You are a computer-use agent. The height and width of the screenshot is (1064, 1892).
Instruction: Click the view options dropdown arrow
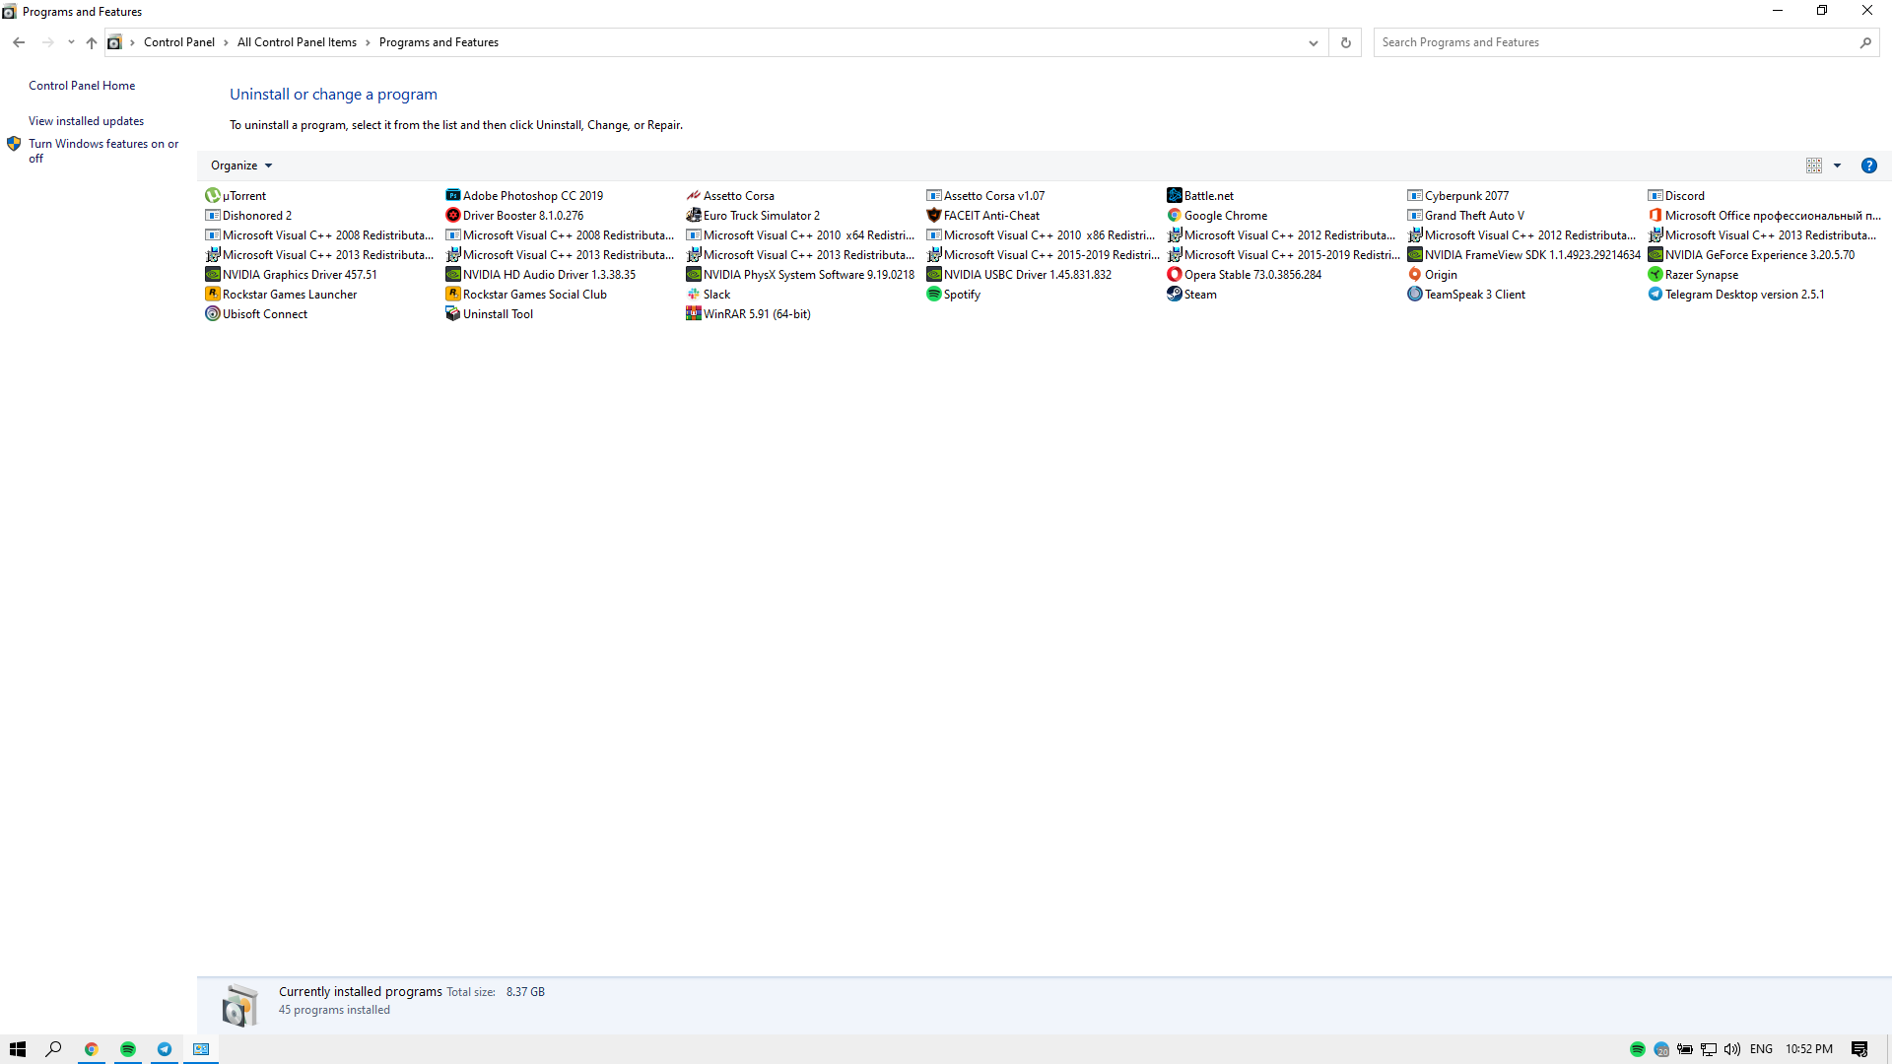[x=1838, y=165]
